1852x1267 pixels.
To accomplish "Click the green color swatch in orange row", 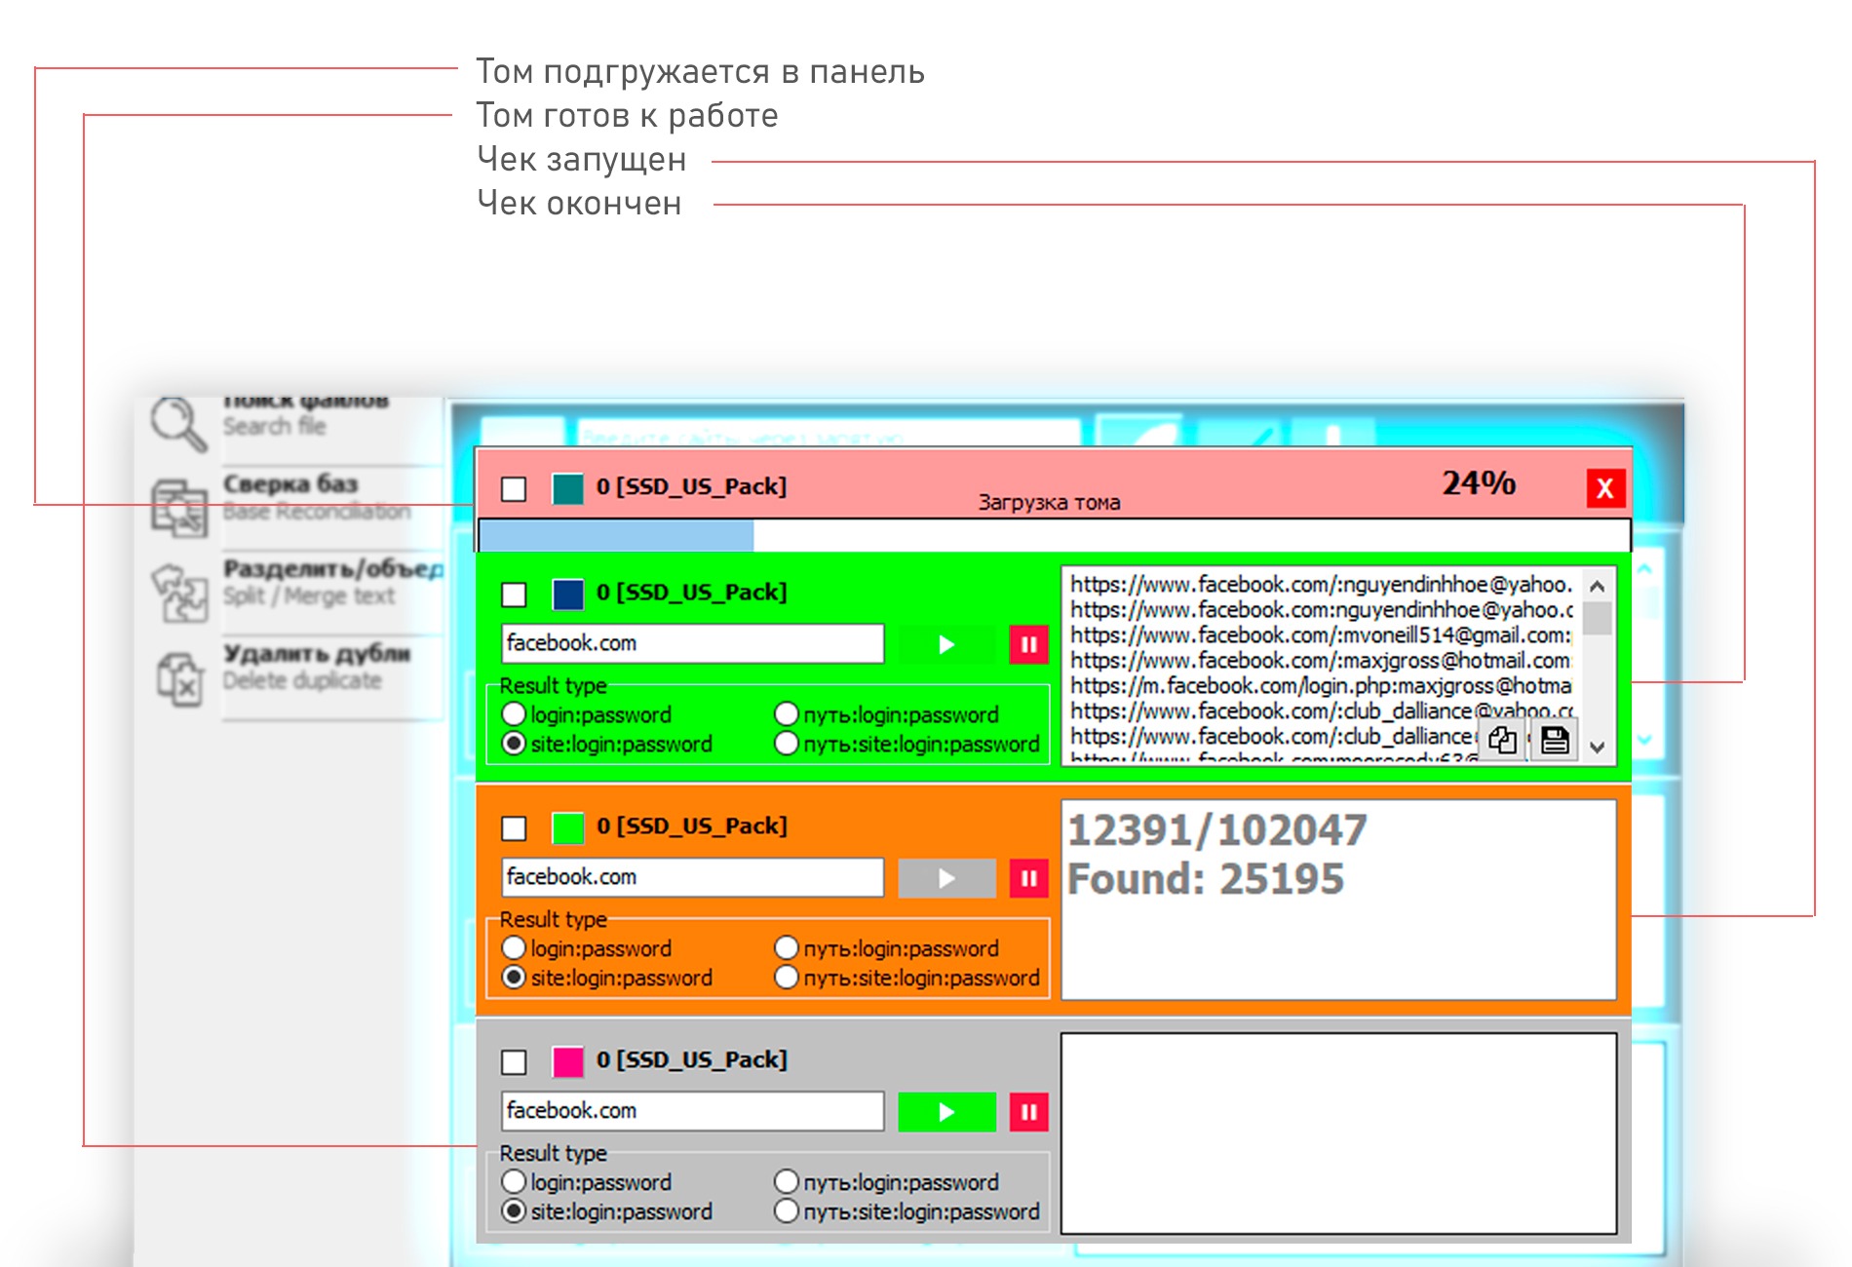I will (x=568, y=827).
